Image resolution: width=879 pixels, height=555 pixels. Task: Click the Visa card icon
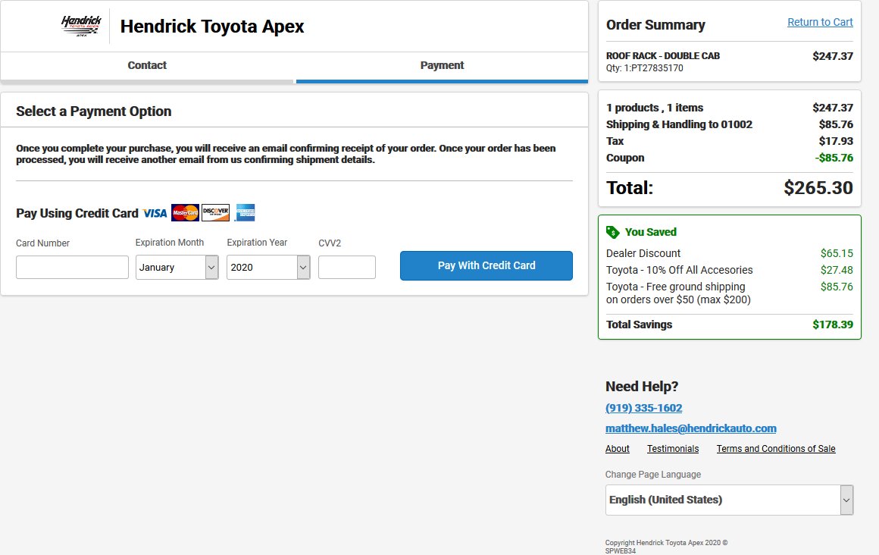[x=155, y=213]
